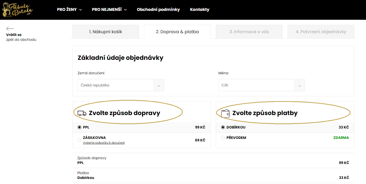The image size is (366, 184).
Task: Click the ZDARMA label for Převodem
Action: tap(341, 138)
